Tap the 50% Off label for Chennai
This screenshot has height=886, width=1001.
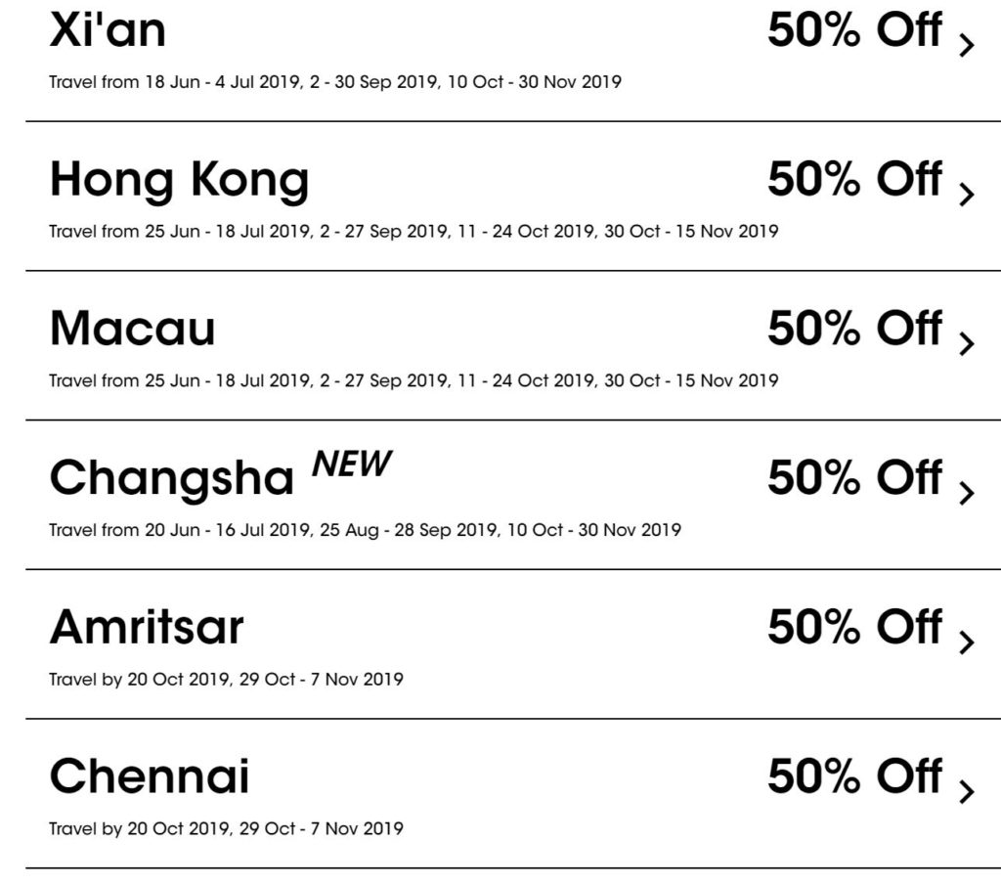point(854,776)
